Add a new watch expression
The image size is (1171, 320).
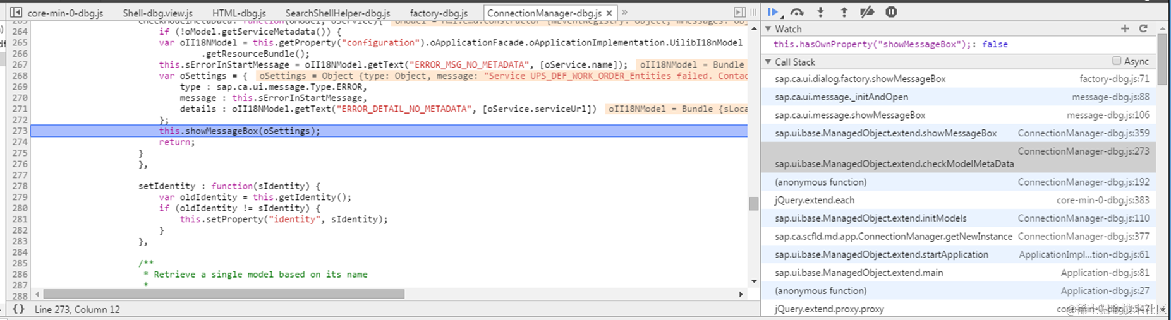[x=1125, y=28]
